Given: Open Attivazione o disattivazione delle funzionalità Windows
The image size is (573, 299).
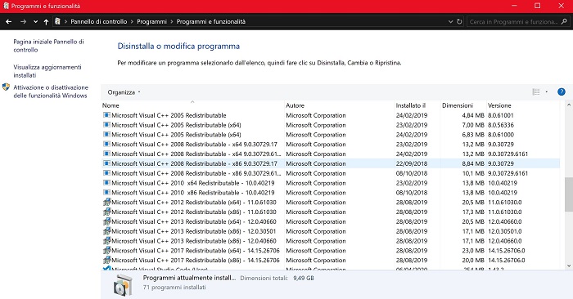Looking at the screenshot, I should [51, 91].
